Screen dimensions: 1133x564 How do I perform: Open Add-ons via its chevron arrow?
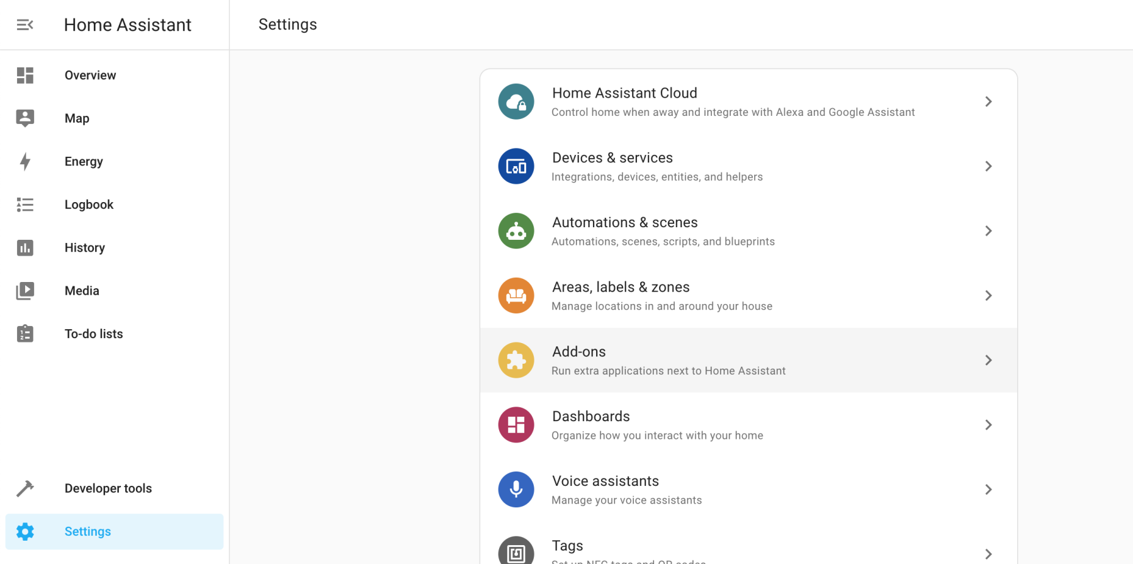click(x=988, y=360)
